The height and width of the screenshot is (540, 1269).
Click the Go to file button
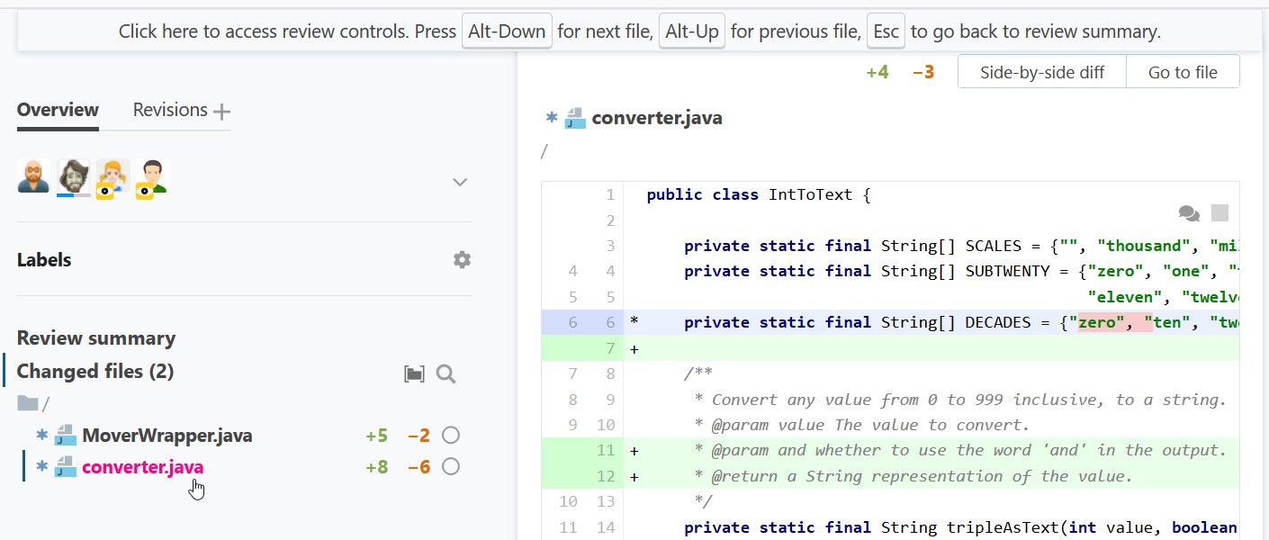(1183, 72)
